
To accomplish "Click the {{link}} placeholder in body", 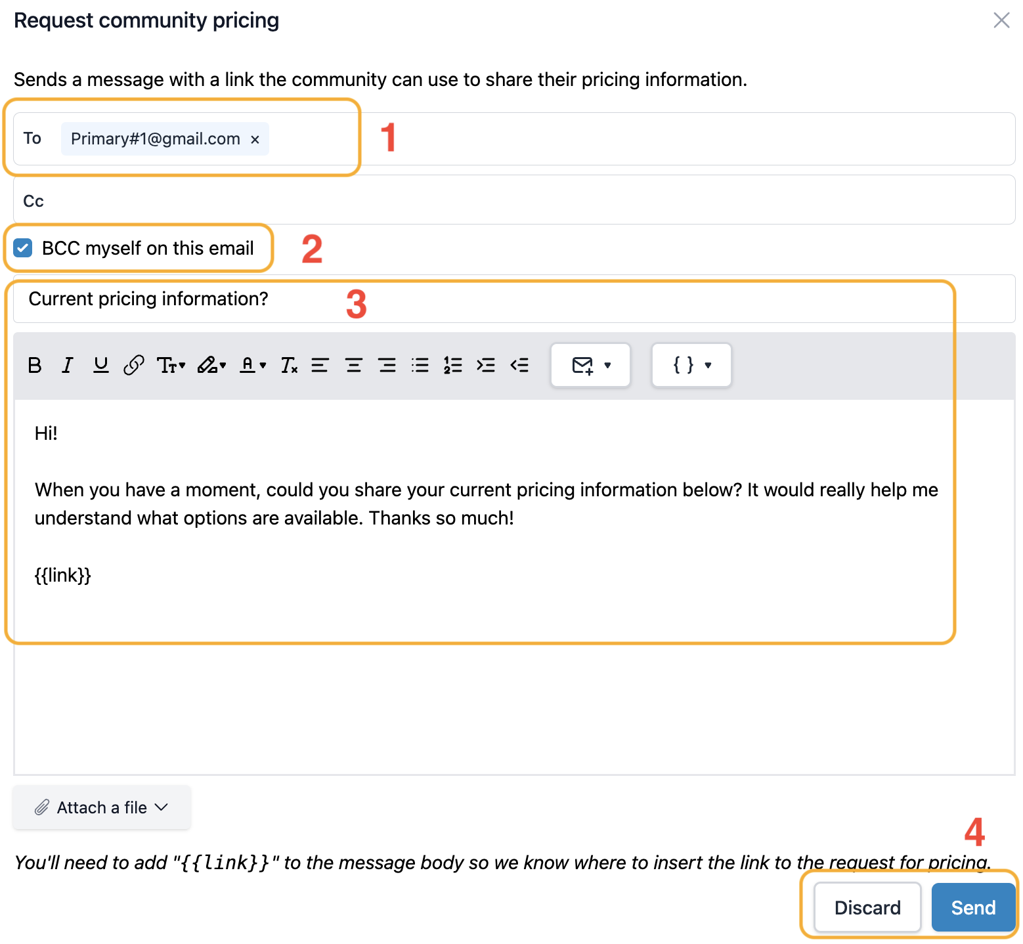I will point(63,576).
